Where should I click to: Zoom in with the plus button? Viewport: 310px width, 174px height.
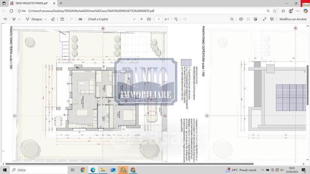pos(141,19)
